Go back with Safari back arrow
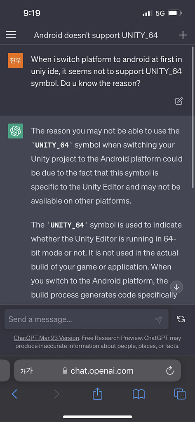Image resolution: width=195 pixels, height=422 pixels. 14,394
